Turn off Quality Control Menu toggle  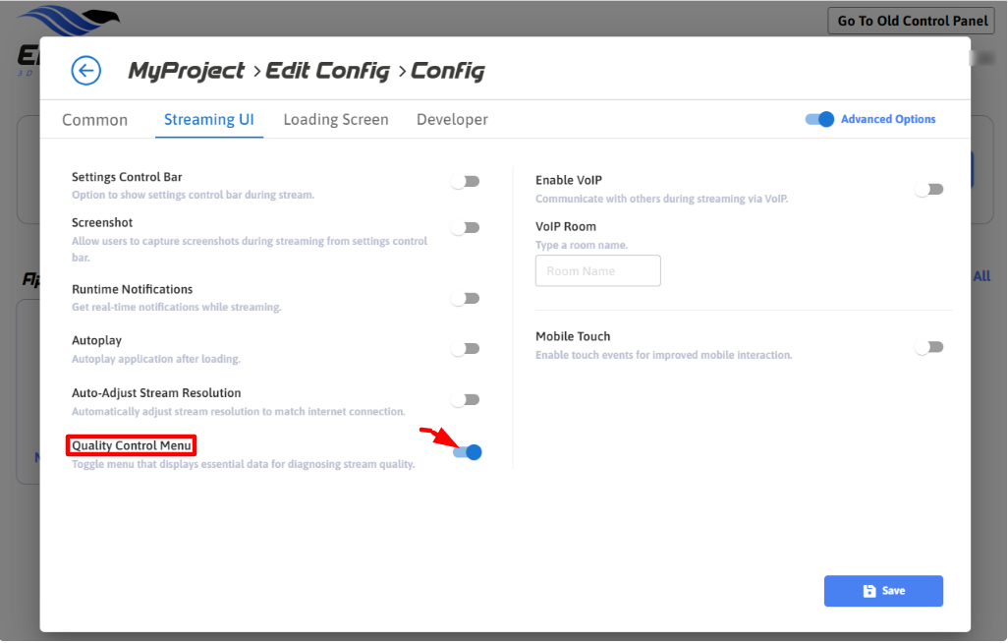pyautogui.click(x=468, y=452)
